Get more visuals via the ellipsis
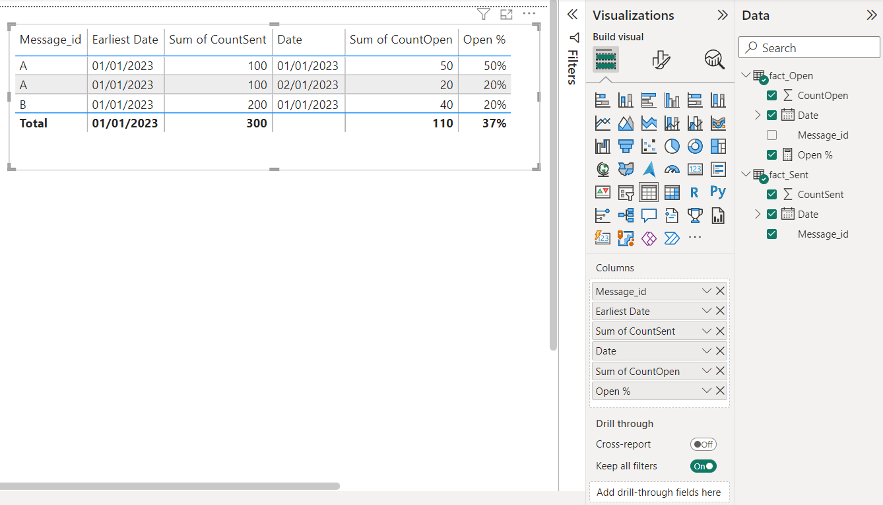 pyautogui.click(x=695, y=238)
